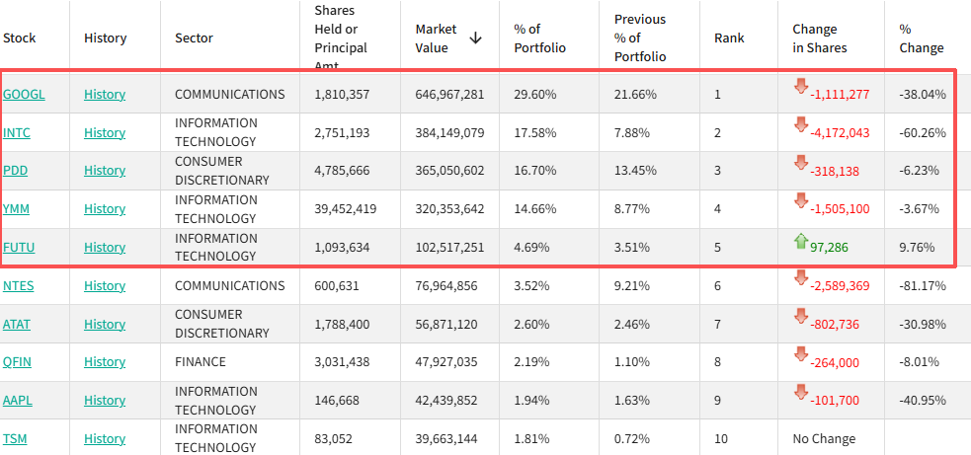
Task: Click the red down arrow in the NTES row
Action: pyautogui.click(x=801, y=278)
